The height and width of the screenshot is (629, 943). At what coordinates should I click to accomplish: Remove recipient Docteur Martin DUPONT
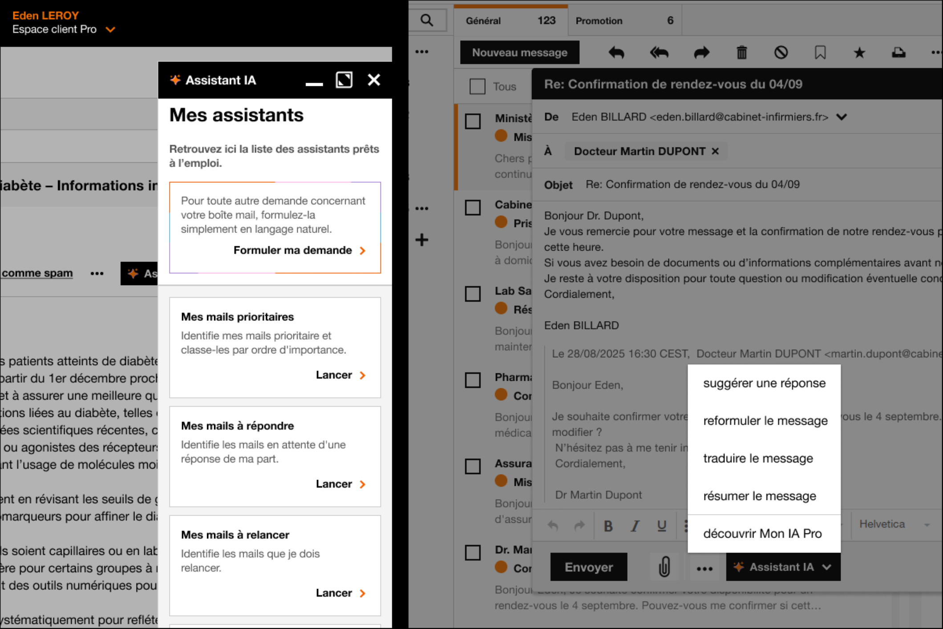[x=715, y=151]
